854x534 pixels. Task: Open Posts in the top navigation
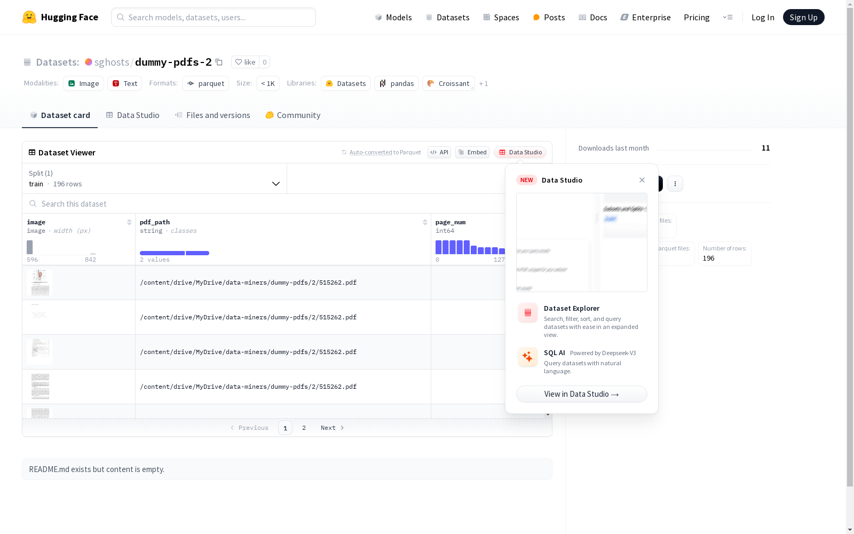pyautogui.click(x=549, y=17)
